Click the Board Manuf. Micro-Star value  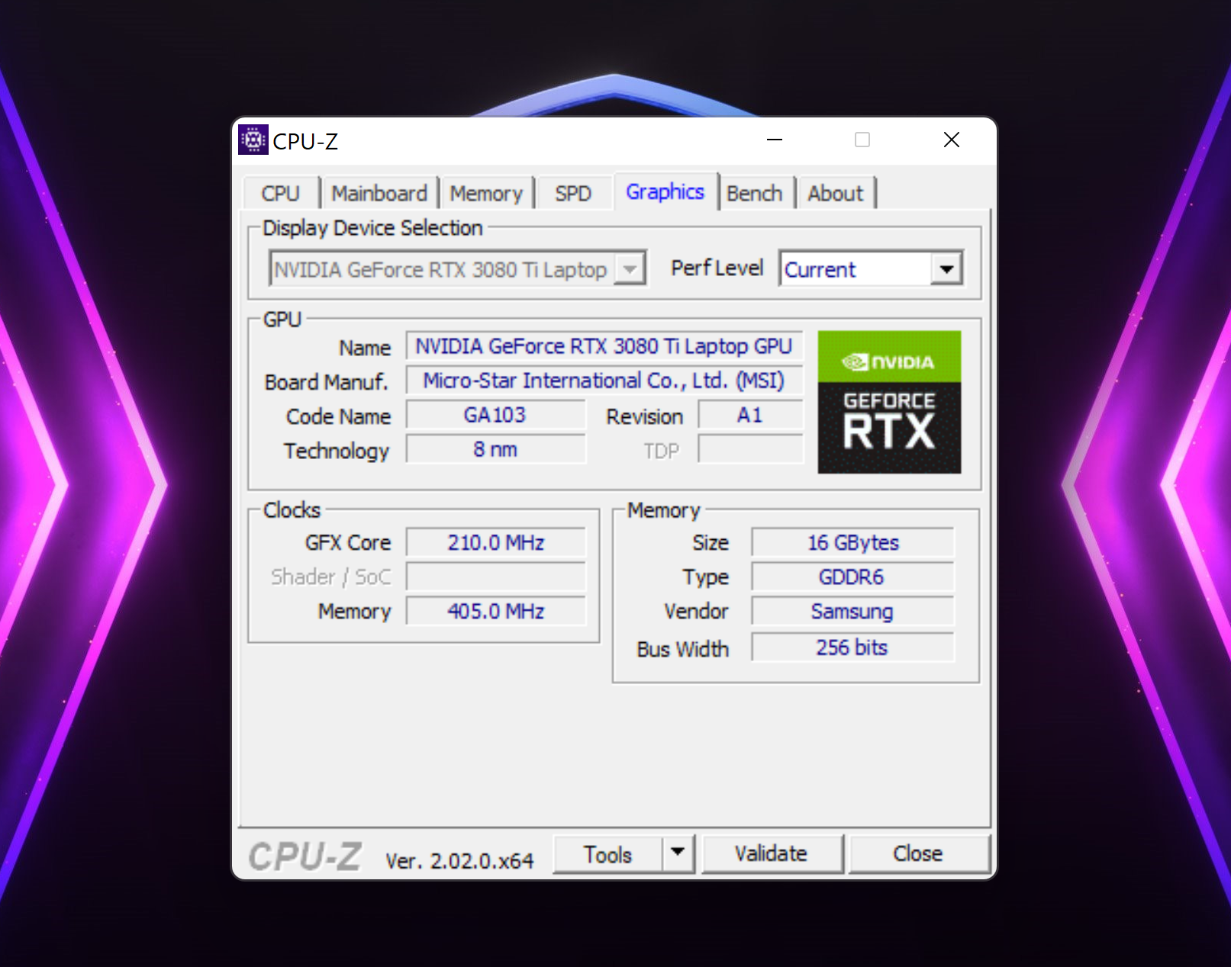[604, 381]
